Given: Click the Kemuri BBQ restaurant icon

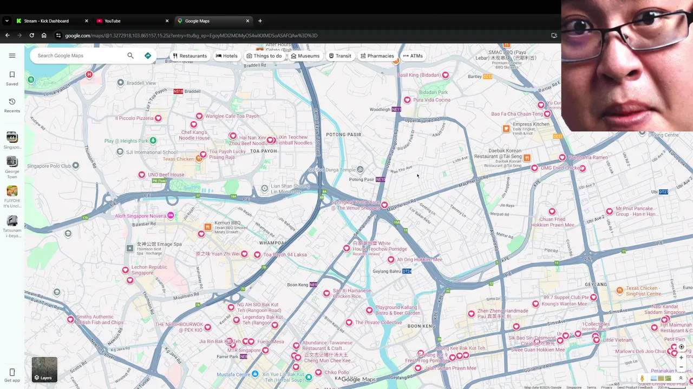Looking at the screenshot, I should coord(207,227).
